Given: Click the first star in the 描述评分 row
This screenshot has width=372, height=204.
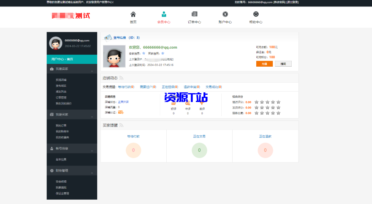Looking at the screenshot, I should click(256, 102).
